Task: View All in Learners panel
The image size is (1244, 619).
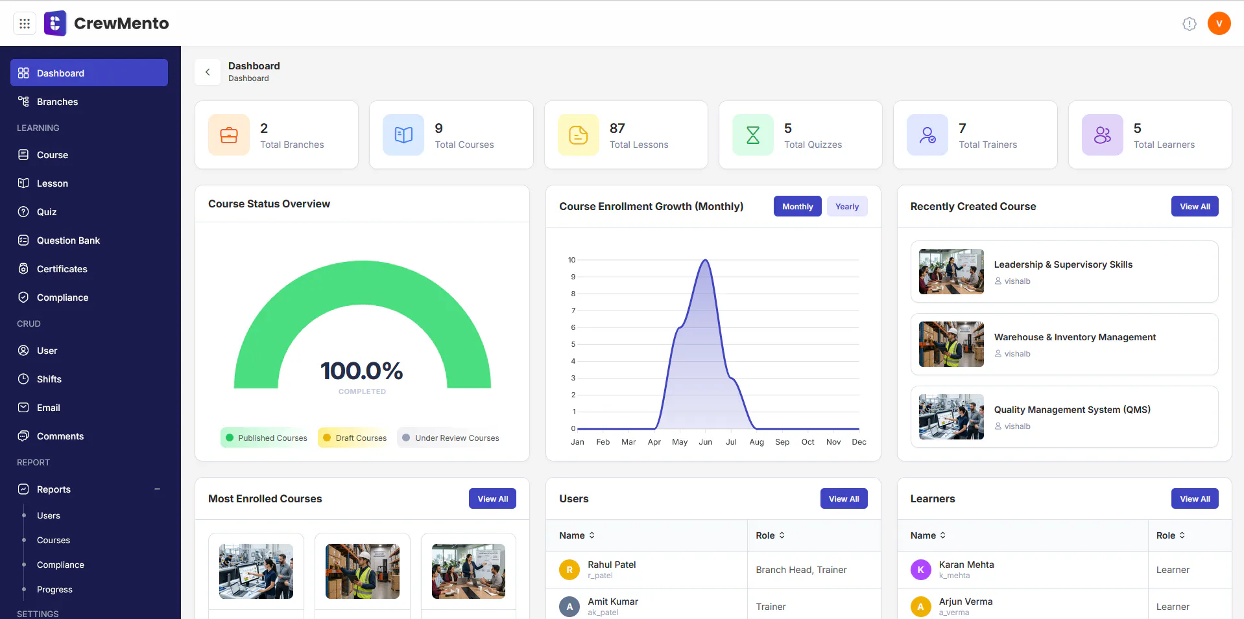Action: [x=1195, y=498]
